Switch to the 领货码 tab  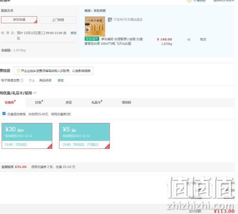(x=127, y=102)
